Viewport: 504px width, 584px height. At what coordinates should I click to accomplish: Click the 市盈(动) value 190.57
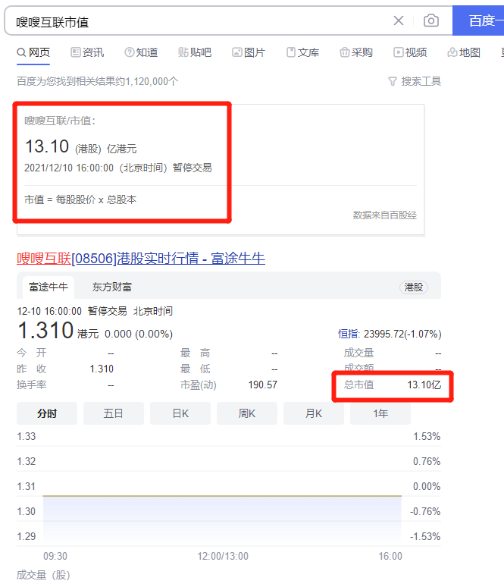[x=263, y=385]
